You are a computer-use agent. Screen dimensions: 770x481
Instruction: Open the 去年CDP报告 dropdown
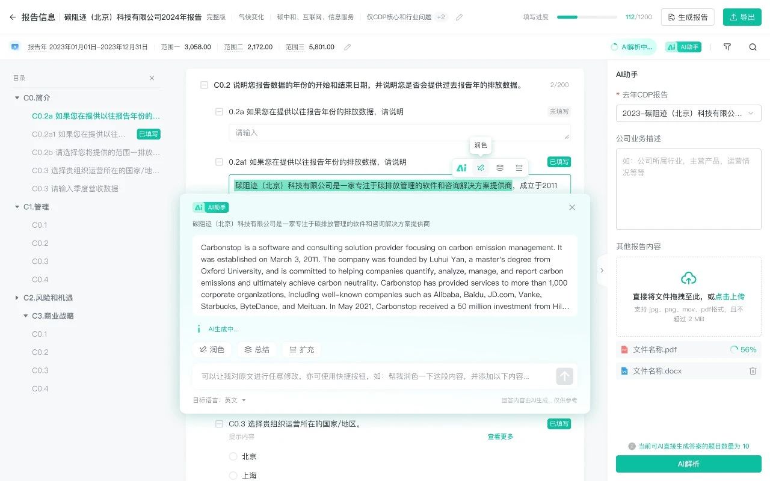(x=688, y=113)
